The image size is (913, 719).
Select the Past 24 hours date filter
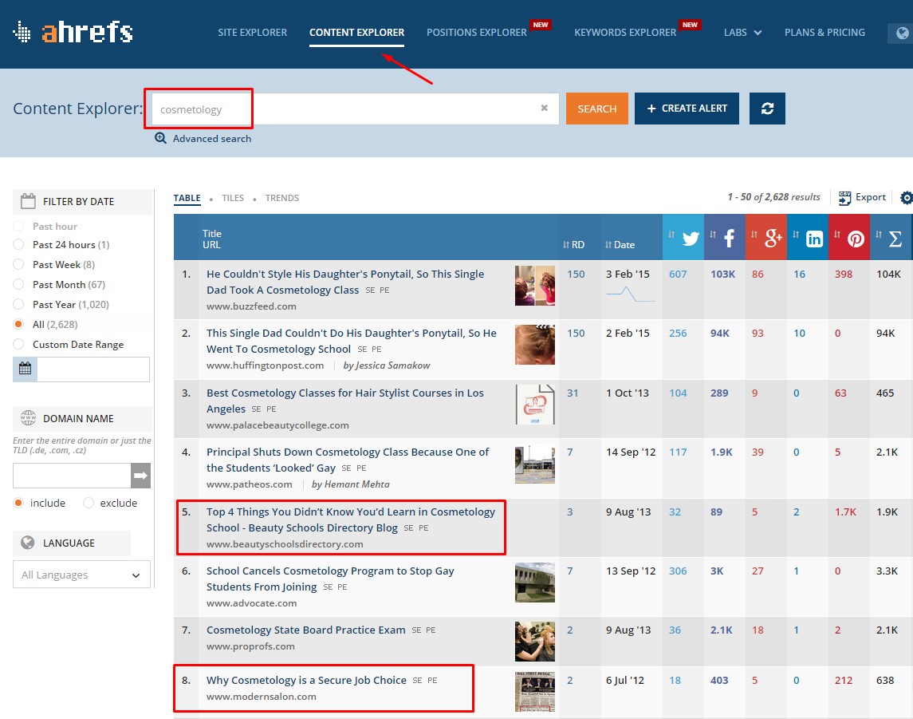tap(18, 245)
